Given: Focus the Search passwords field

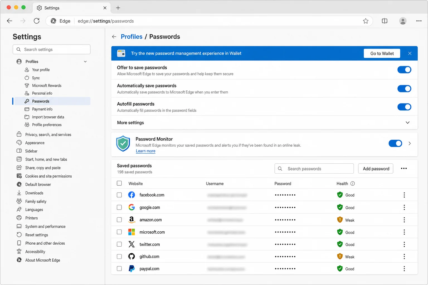Looking at the screenshot, I should pyautogui.click(x=314, y=169).
